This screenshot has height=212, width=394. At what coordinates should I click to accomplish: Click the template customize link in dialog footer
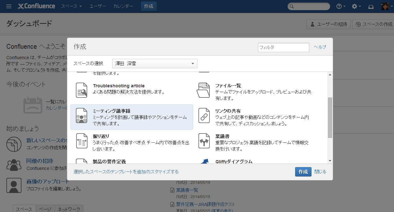tap(126, 172)
